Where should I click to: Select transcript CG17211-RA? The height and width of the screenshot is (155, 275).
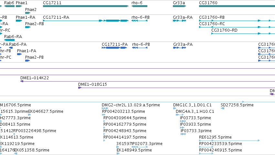86,21
